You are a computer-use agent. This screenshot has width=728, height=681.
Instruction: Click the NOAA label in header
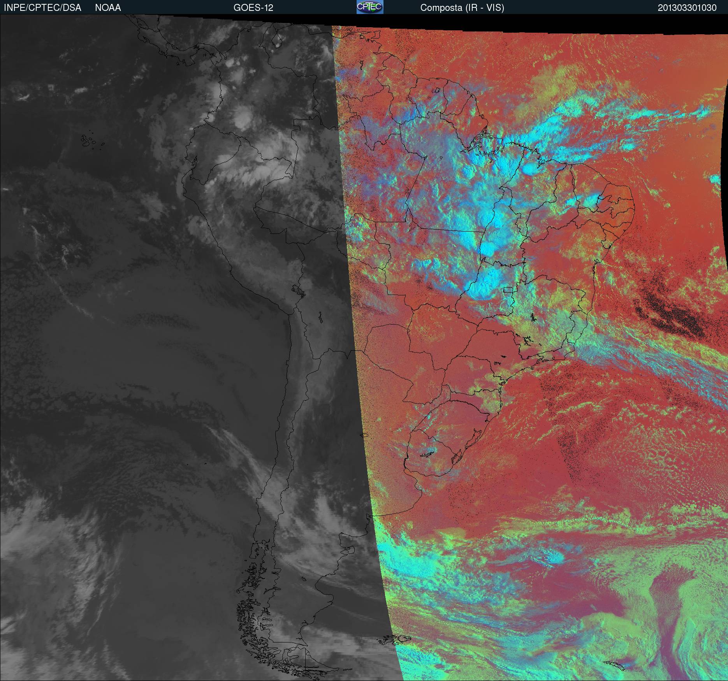pos(108,8)
